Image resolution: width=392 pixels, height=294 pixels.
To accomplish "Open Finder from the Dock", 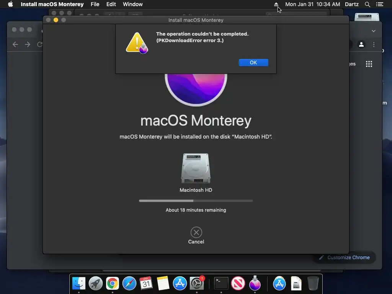I will (x=79, y=284).
